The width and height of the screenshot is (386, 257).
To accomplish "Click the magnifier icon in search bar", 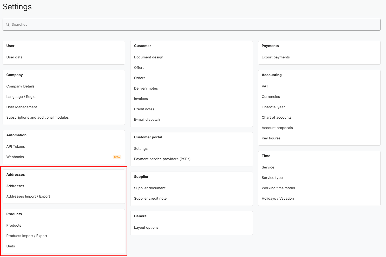I will [8, 25].
